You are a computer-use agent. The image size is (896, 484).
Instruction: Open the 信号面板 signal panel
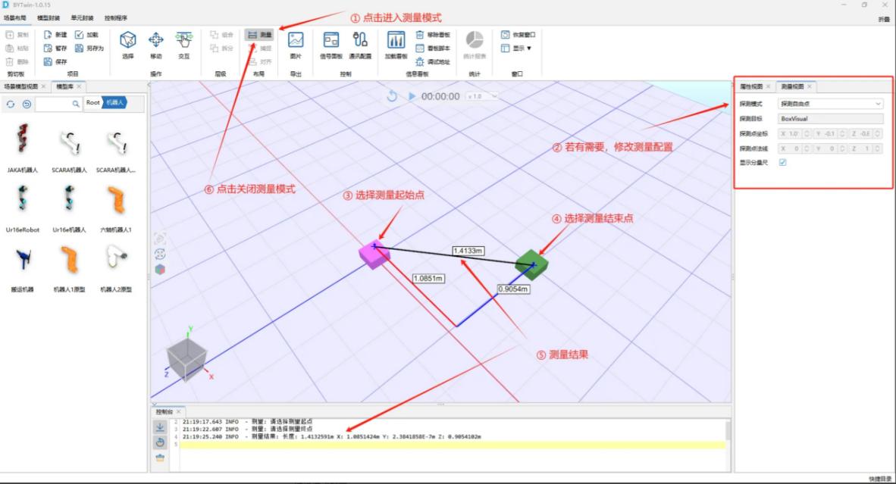tap(331, 45)
